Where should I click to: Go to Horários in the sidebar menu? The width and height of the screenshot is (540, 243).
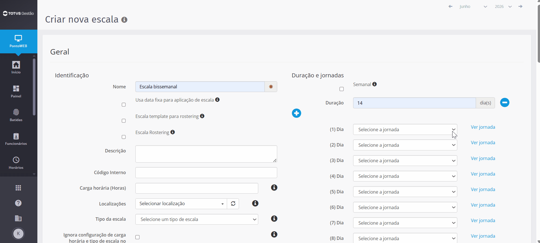[16, 163]
